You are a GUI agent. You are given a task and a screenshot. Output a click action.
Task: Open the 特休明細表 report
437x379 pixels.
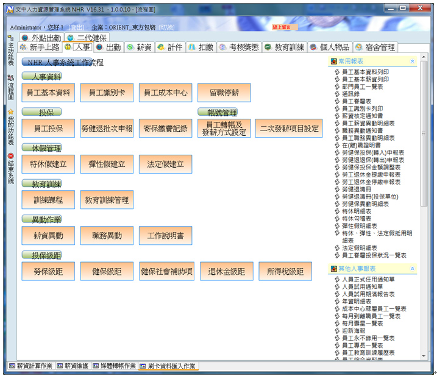coord(357,211)
